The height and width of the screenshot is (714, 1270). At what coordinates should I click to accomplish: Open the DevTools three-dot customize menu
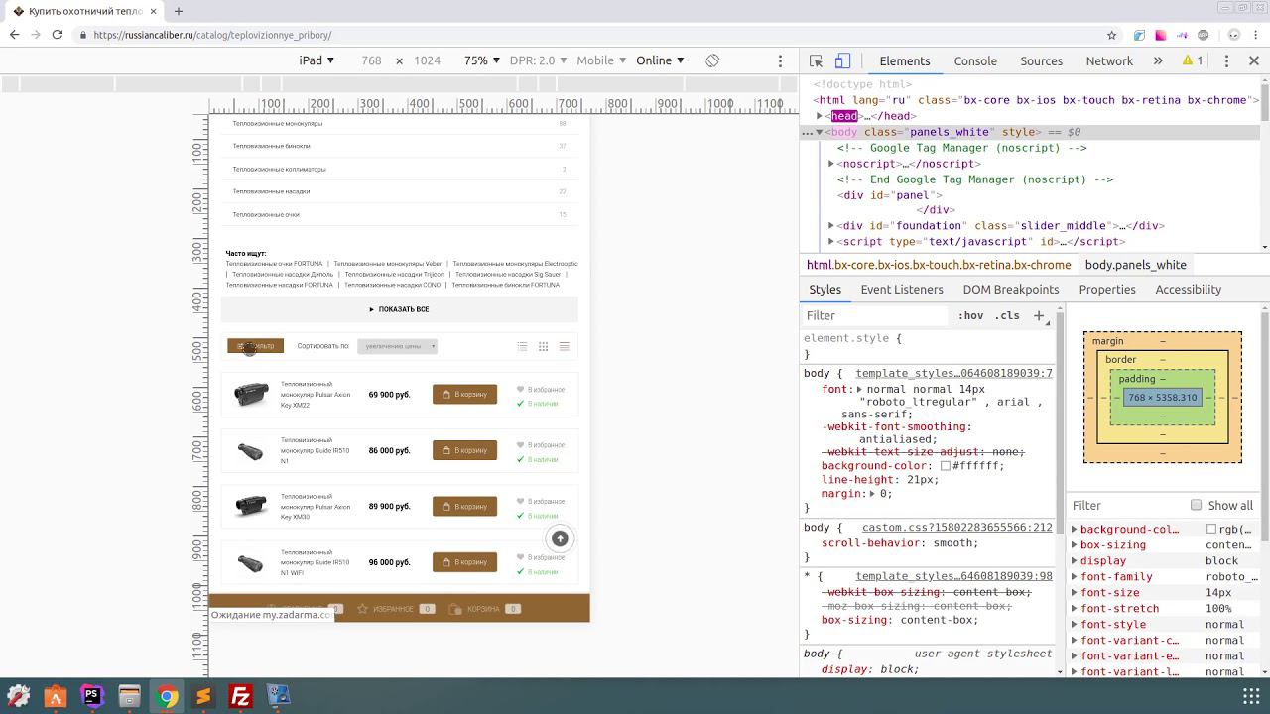[x=1226, y=60]
